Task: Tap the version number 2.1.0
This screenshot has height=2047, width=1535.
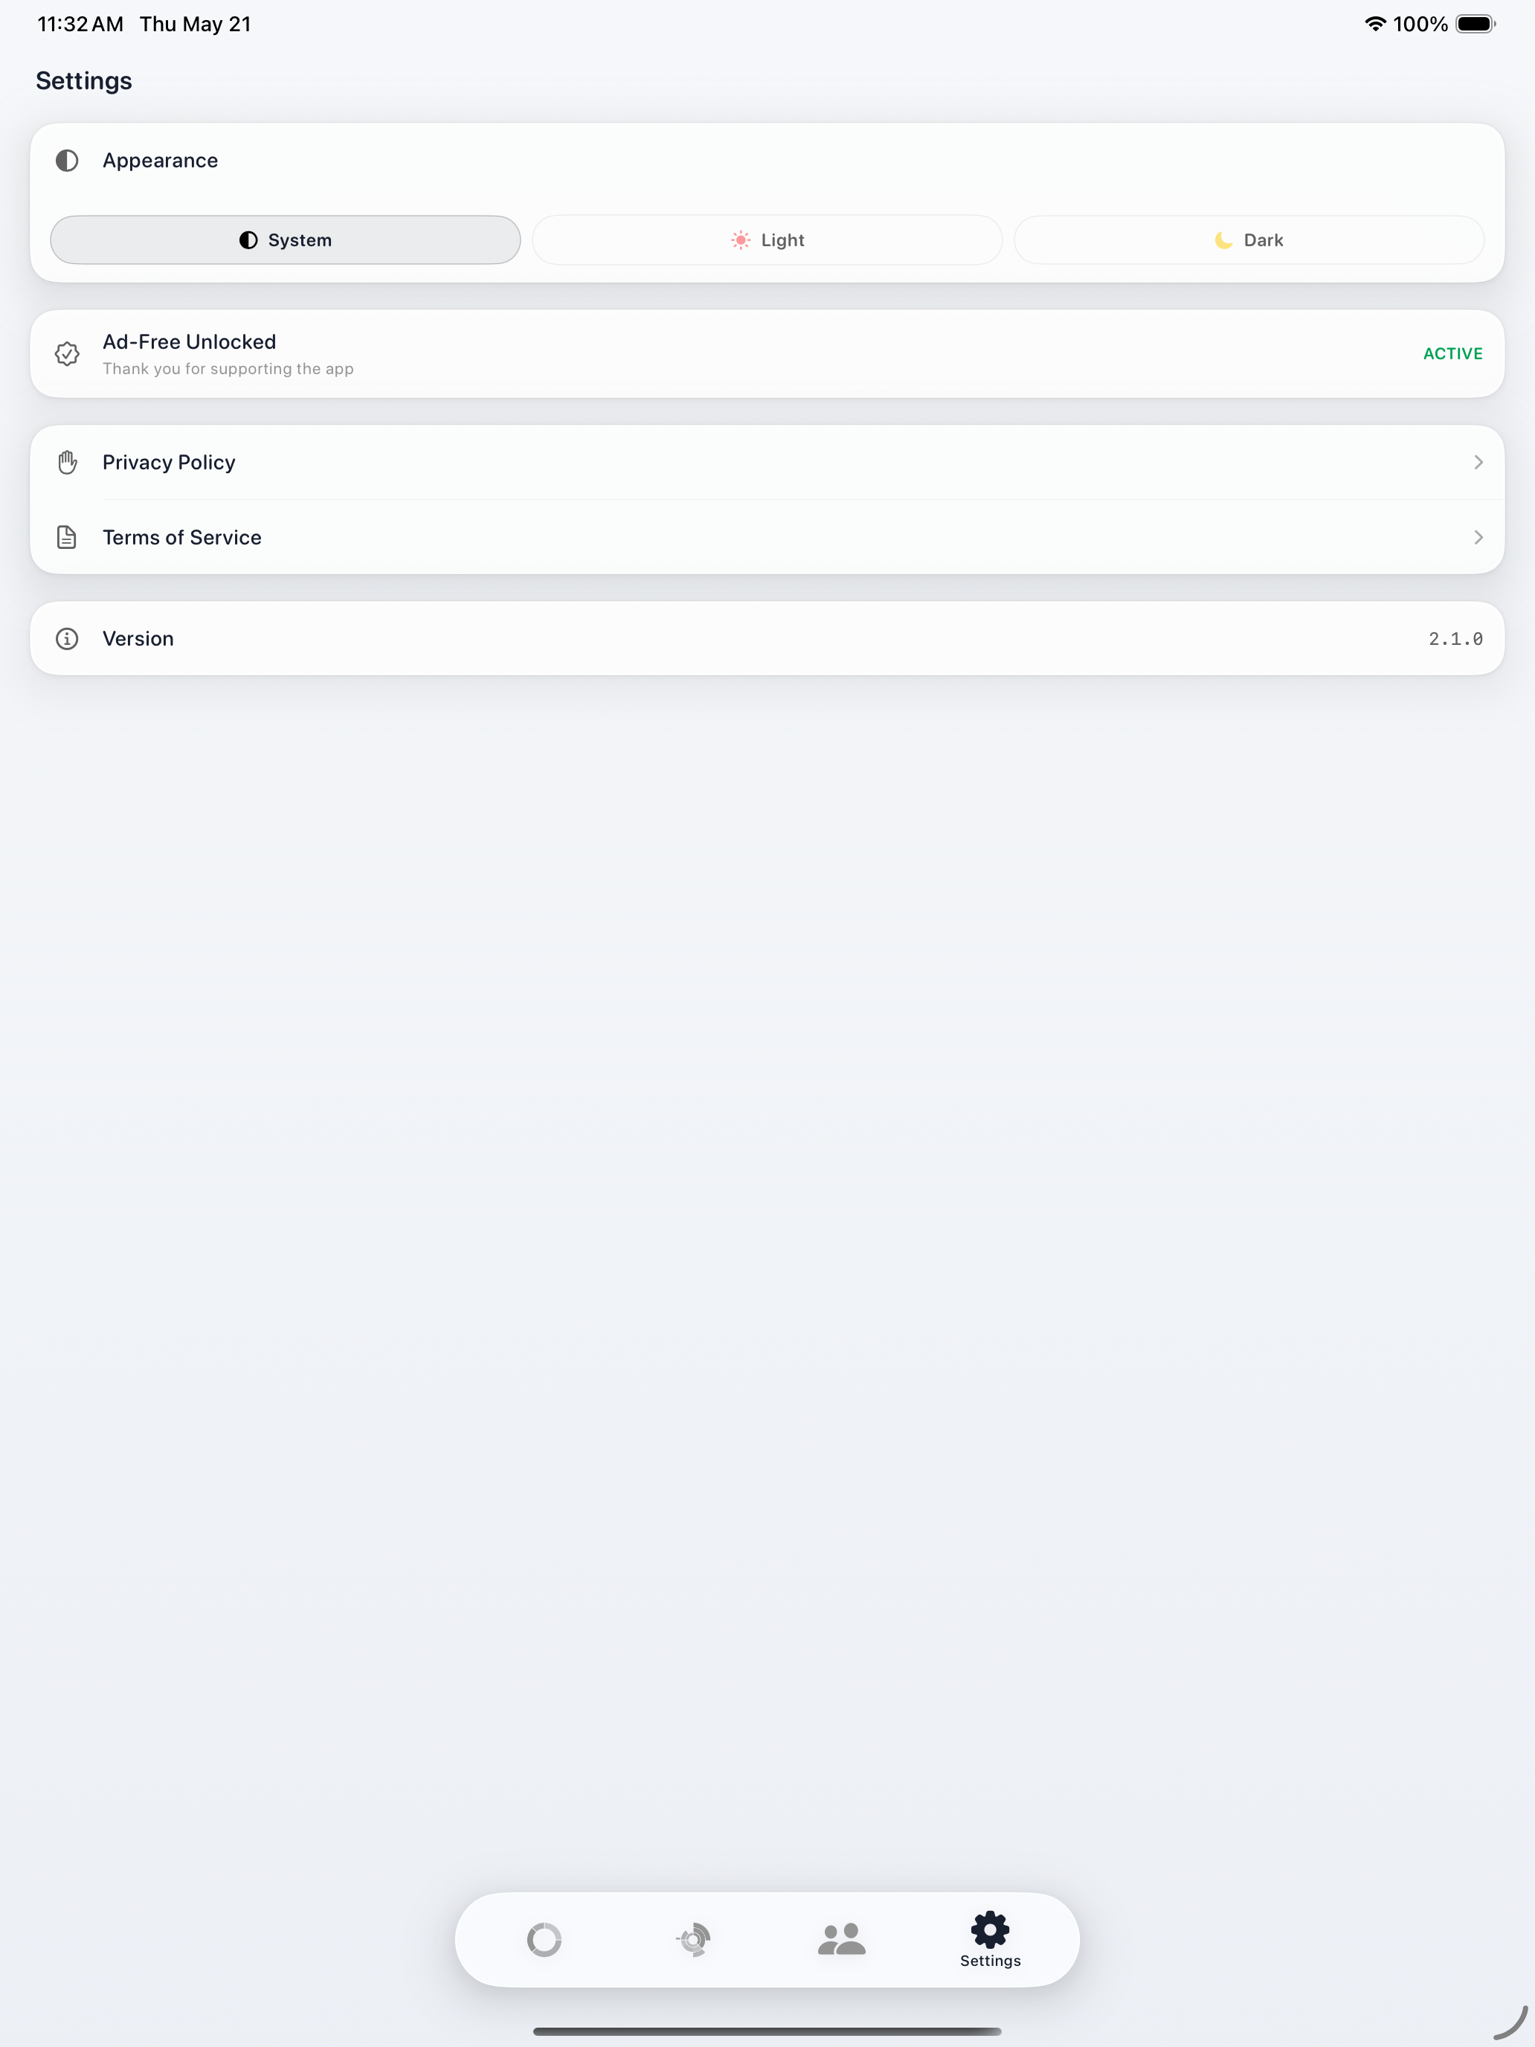Action: pos(1455,638)
